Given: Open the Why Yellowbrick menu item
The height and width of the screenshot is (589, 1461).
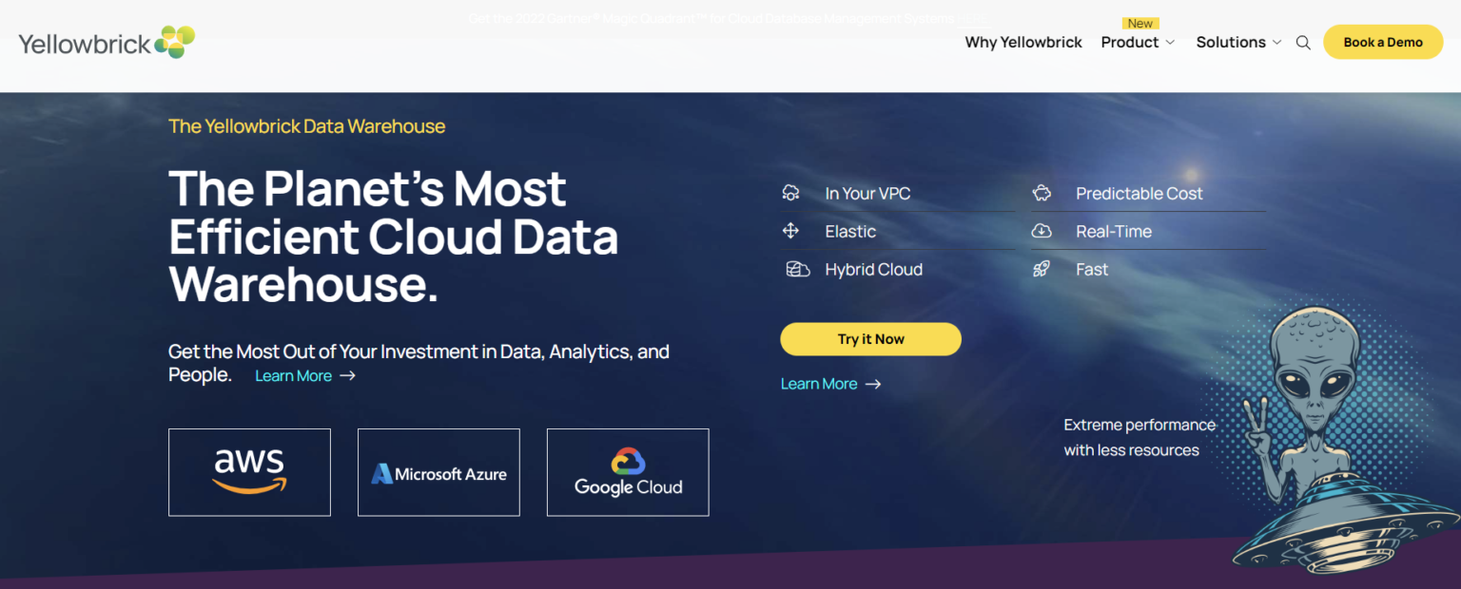Looking at the screenshot, I should [x=1023, y=42].
